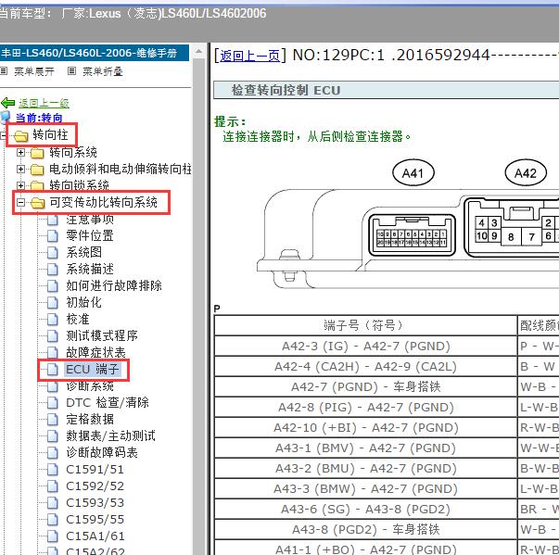Click the A43-6 (SG) - A43-8 (PGD2) cell
Image resolution: width=559 pixels, height=555 pixels.
tap(366, 509)
